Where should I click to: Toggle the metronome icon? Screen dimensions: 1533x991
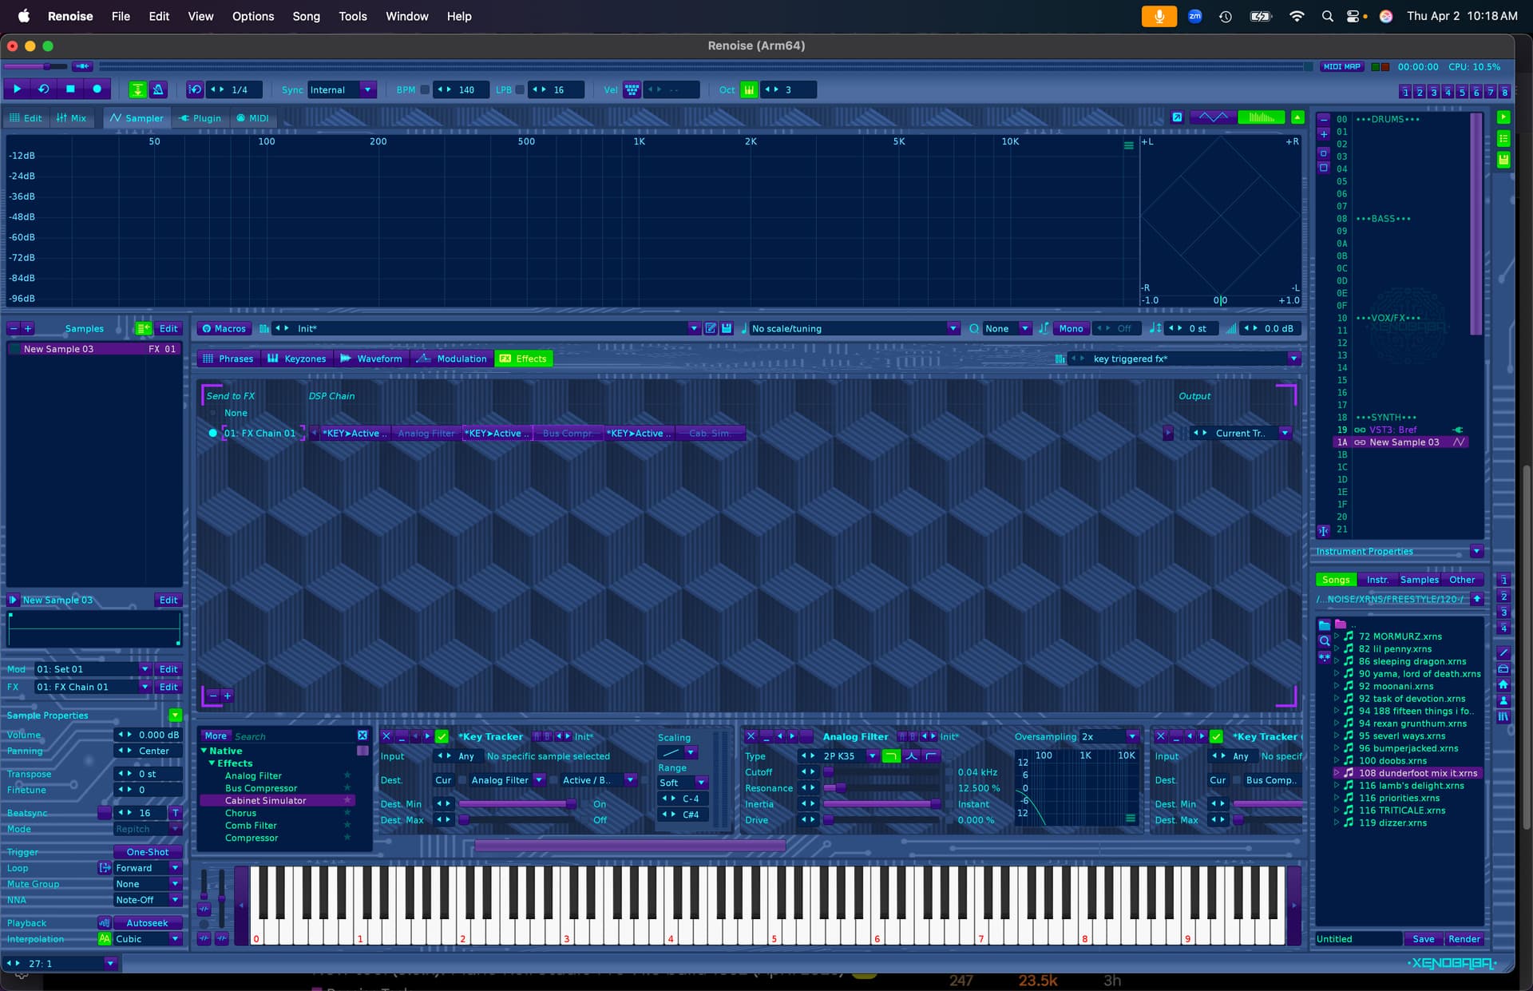[x=158, y=89]
